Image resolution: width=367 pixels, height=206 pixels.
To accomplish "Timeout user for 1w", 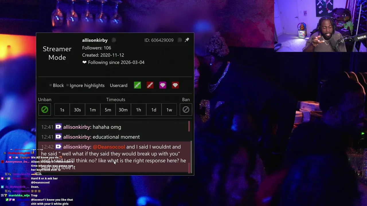I will [x=169, y=110].
